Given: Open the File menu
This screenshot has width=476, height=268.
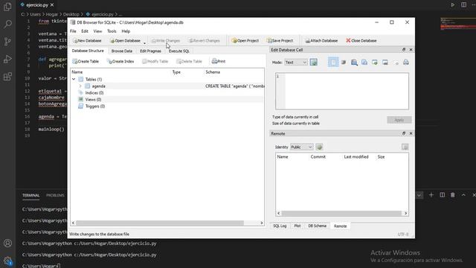Looking at the screenshot, I should [x=73, y=31].
